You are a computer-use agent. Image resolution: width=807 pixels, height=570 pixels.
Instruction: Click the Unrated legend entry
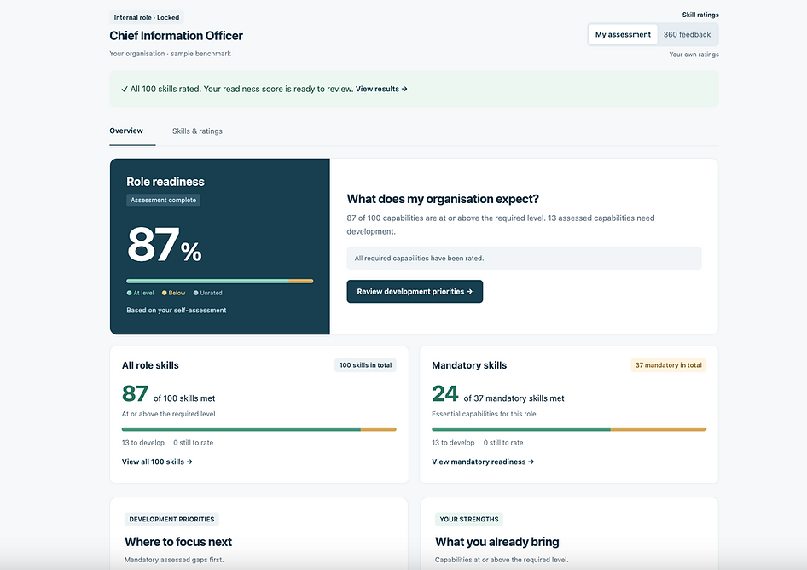208,293
